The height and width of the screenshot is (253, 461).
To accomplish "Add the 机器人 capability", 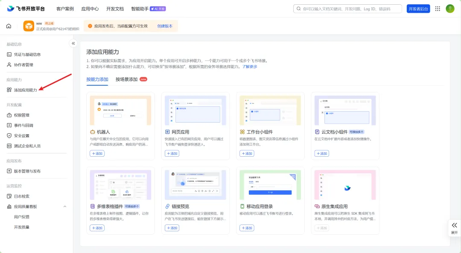I will [x=97, y=153].
